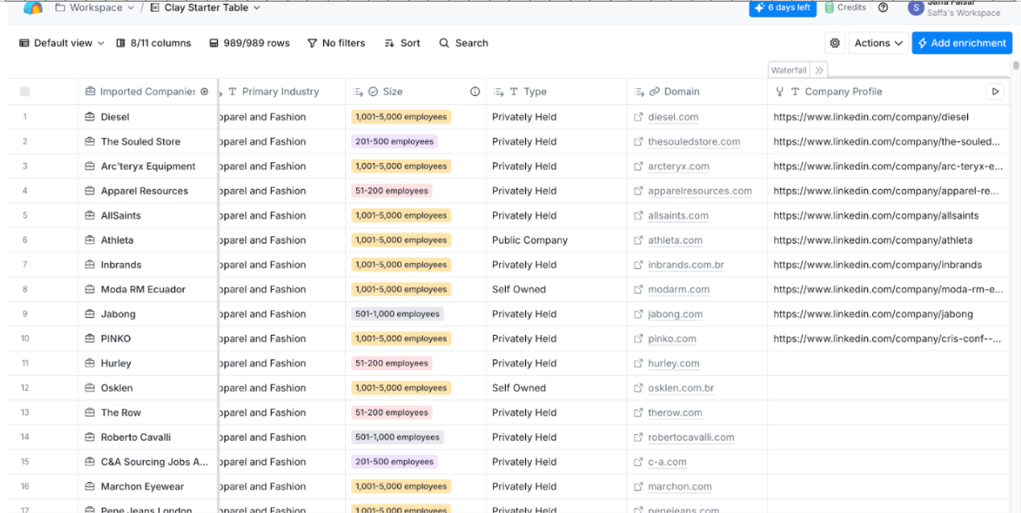Open the apparelresources.com domain link
This screenshot has height=513, width=1021.
click(x=700, y=191)
